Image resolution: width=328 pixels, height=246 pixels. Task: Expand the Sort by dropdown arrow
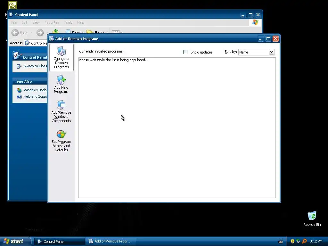tap(271, 52)
